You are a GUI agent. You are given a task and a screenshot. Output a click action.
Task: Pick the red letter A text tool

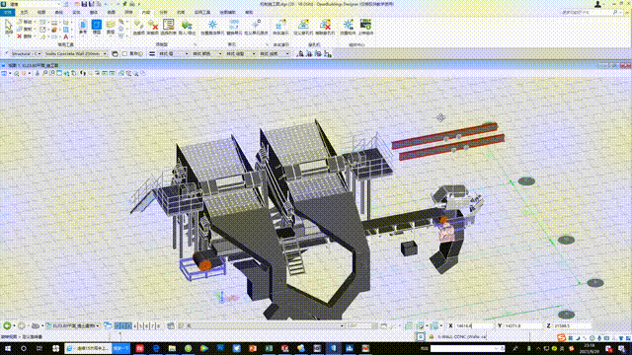pyautogui.click(x=66, y=36)
